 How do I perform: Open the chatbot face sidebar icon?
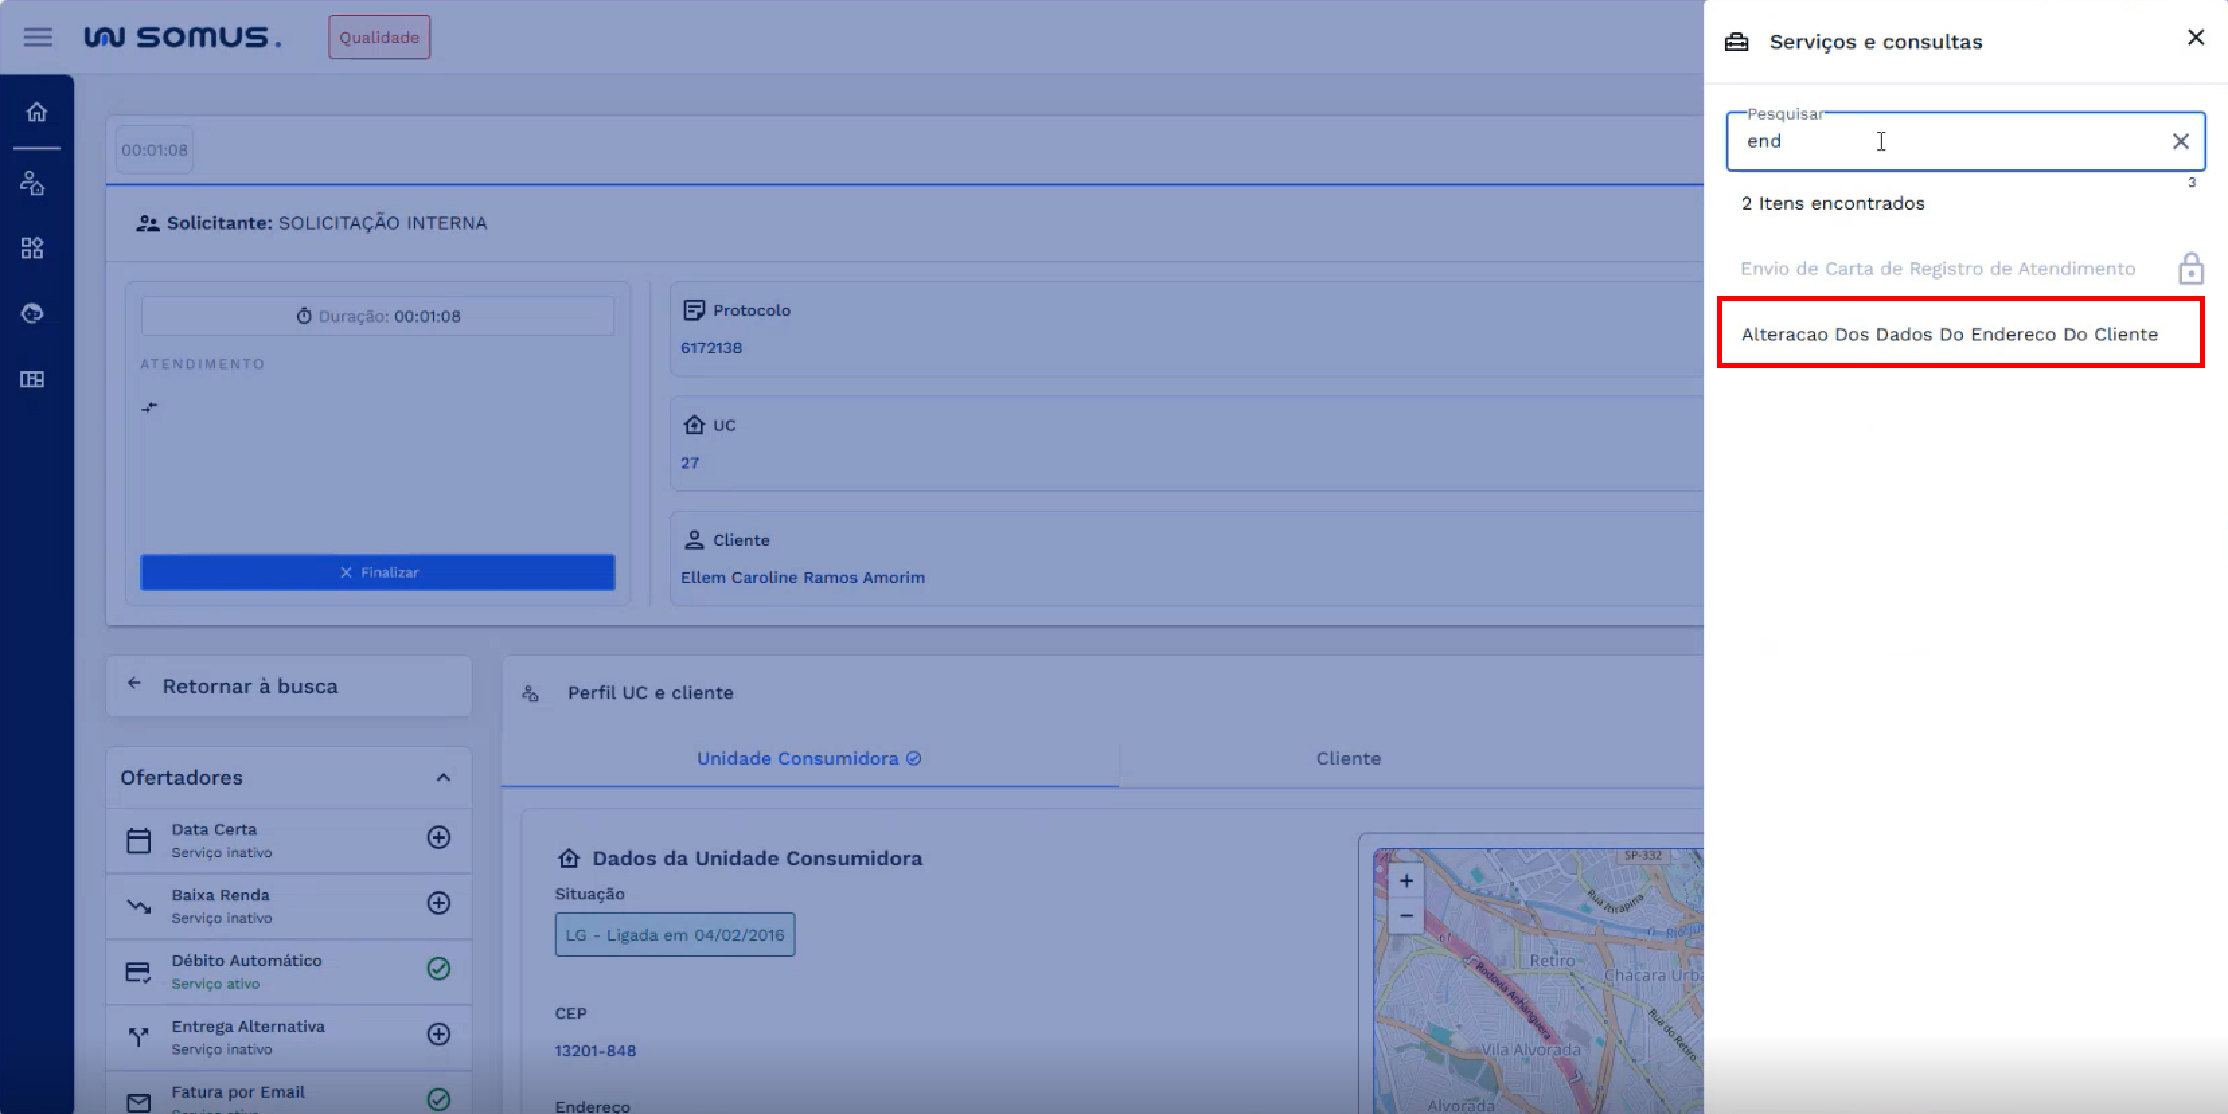coord(33,314)
